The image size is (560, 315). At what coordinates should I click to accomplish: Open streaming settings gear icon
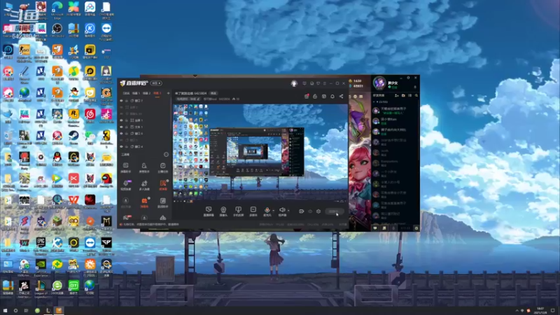318,211
